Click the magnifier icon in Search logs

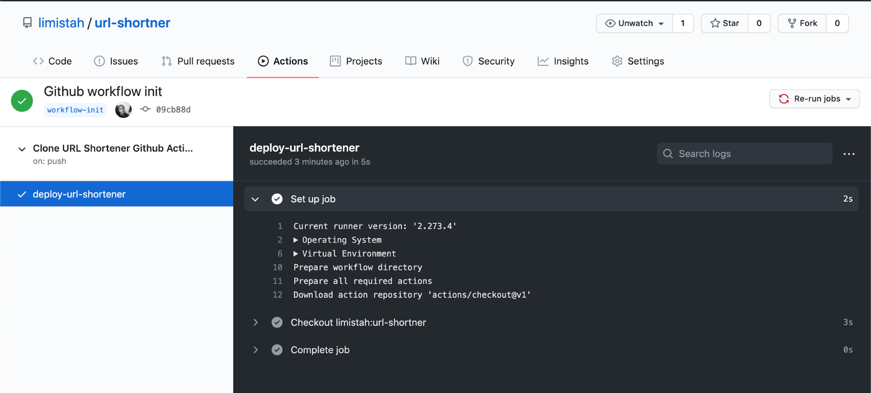[668, 154]
